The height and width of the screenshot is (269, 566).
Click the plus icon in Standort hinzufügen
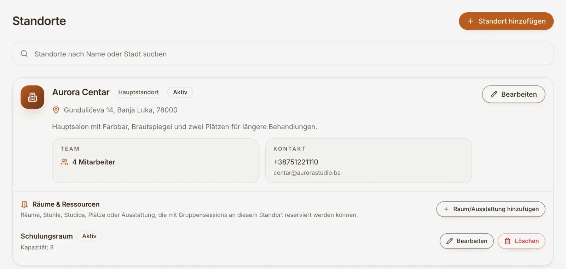pos(470,21)
